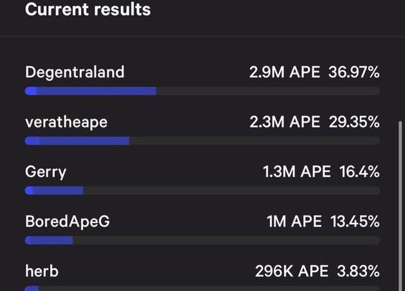Click Gerry's blue progress bar
This screenshot has height=291, width=405.
click(x=54, y=191)
